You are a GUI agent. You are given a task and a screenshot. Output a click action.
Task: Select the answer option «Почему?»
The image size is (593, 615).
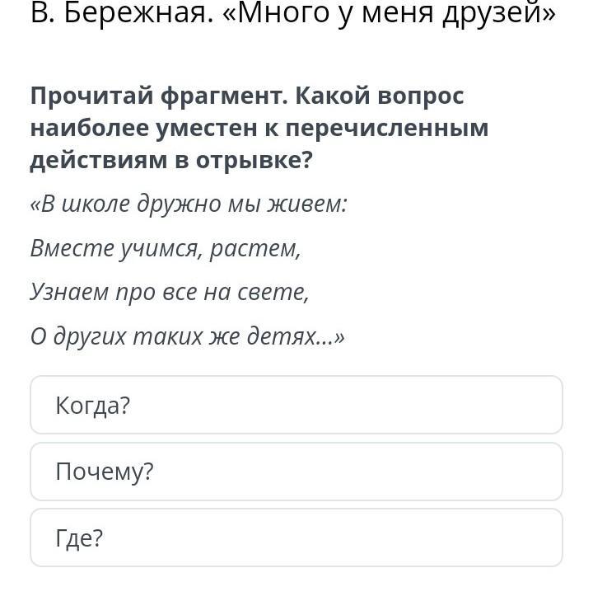click(x=296, y=471)
